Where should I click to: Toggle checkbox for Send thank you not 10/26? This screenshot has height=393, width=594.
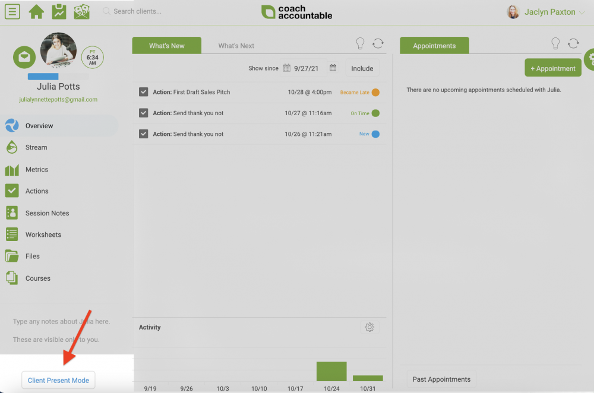pyautogui.click(x=143, y=134)
